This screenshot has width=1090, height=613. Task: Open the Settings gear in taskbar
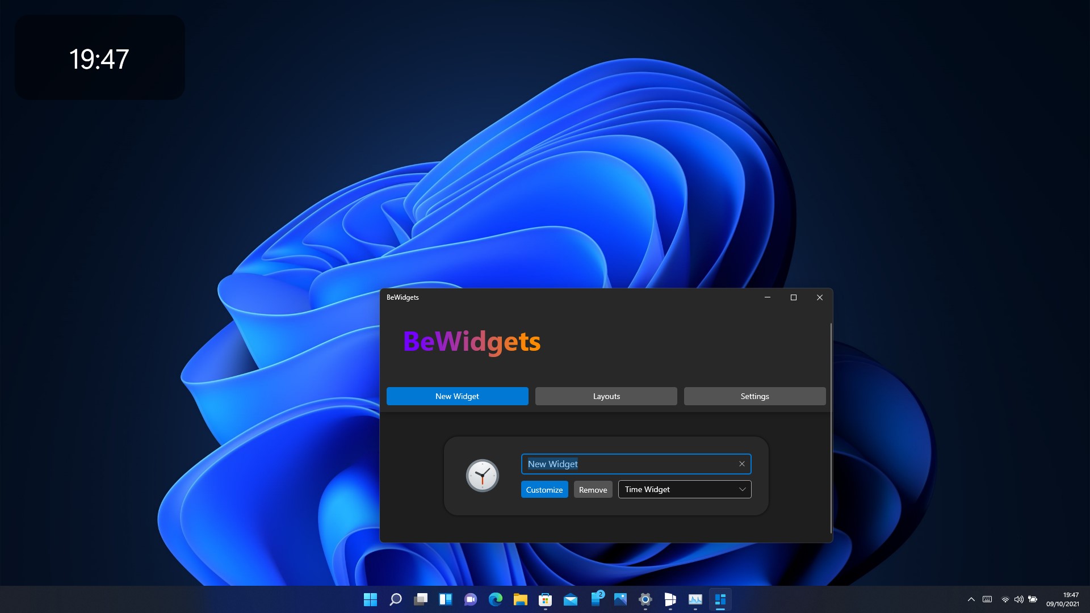tap(645, 599)
